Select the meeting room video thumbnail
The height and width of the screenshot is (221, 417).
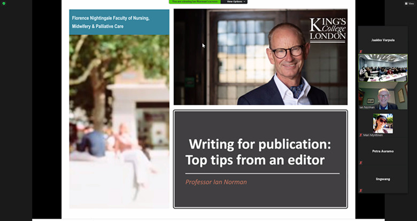pyautogui.click(x=383, y=68)
